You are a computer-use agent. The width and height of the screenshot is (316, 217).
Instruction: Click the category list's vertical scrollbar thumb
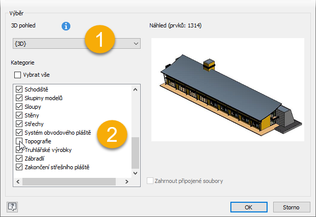(x=136, y=152)
